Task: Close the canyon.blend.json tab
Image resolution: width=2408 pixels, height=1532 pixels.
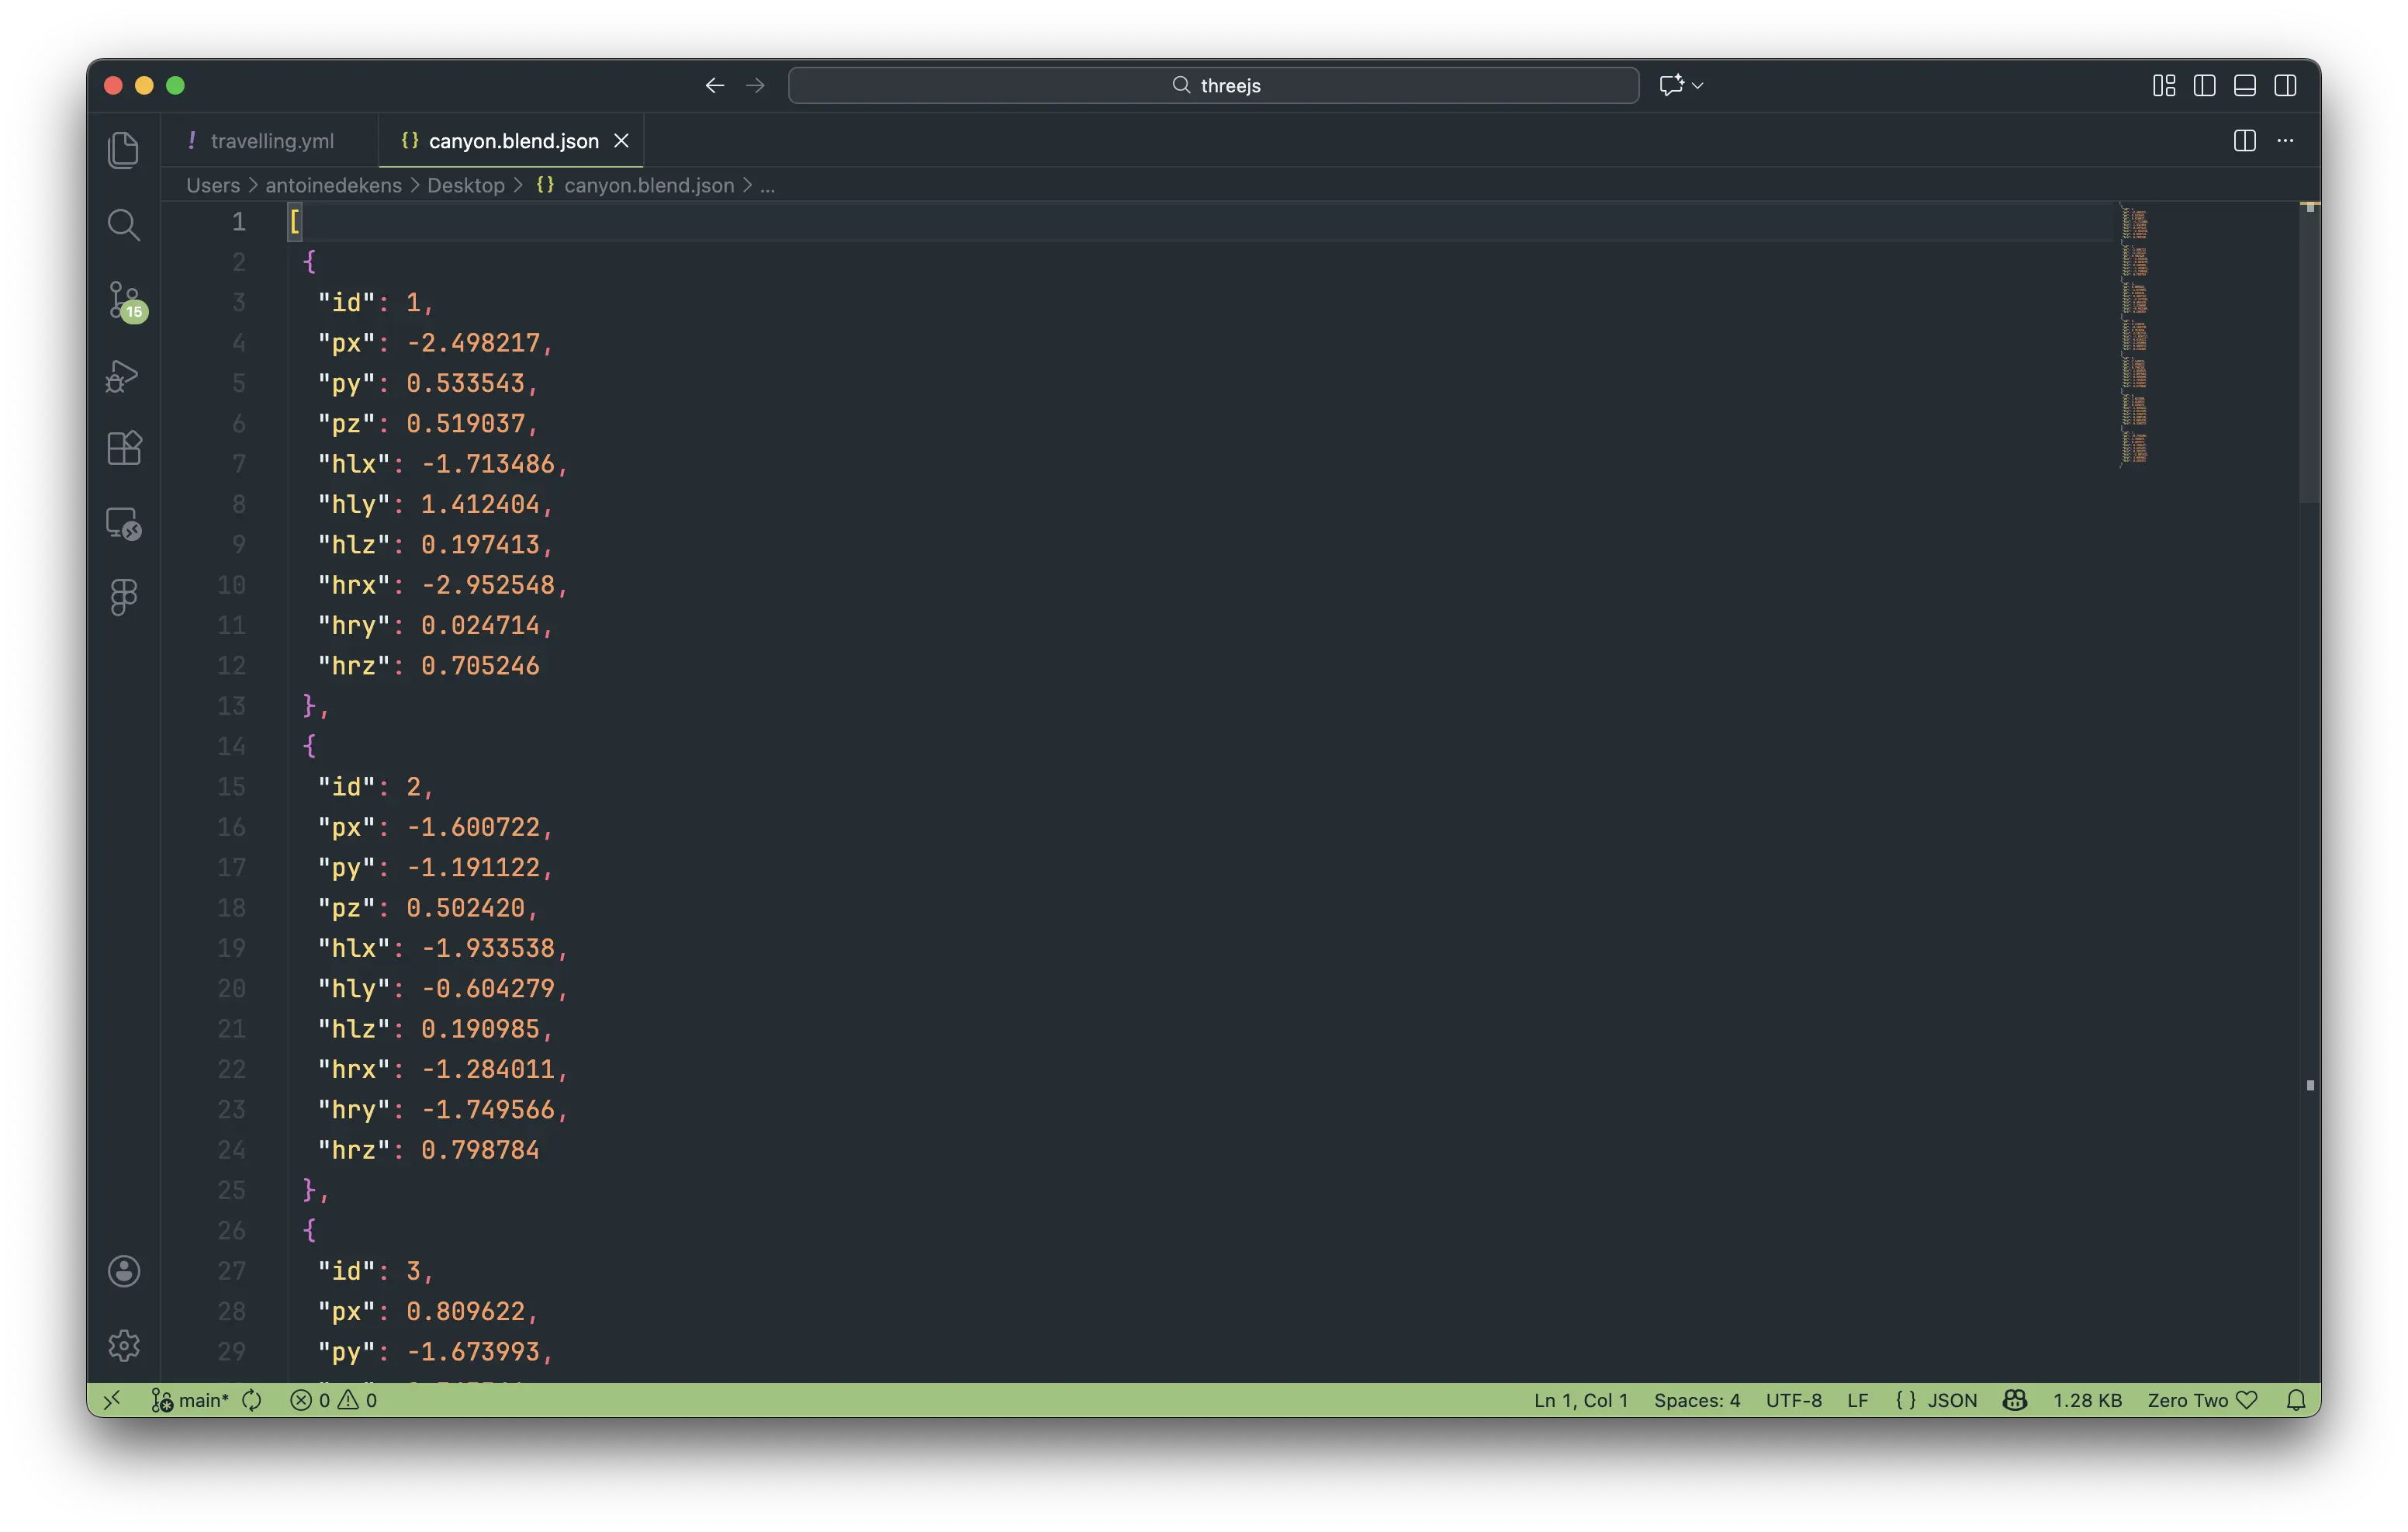Action: coord(621,141)
